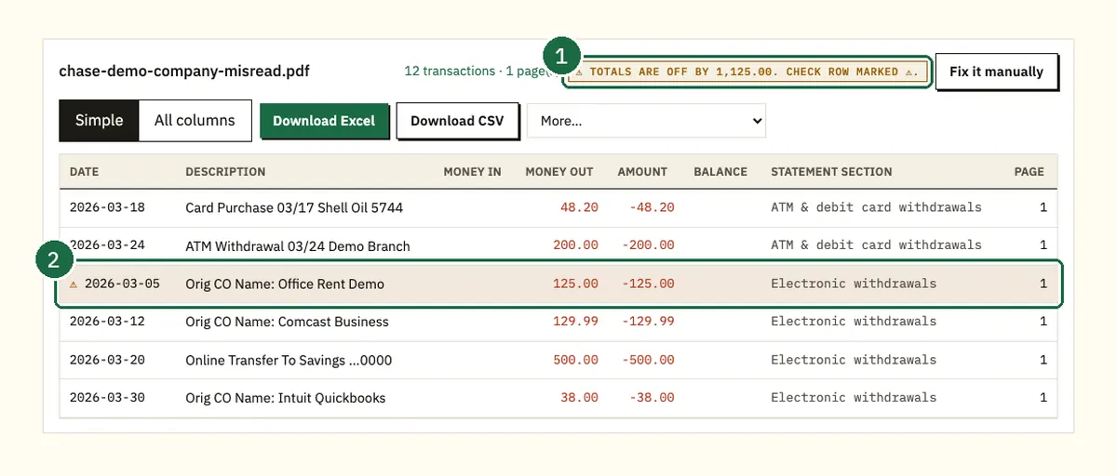Image resolution: width=1117 pixels, height=476 pixels.
Task: Click the warning icon on the 2026-03-05 row
Action: pos(74,284)
